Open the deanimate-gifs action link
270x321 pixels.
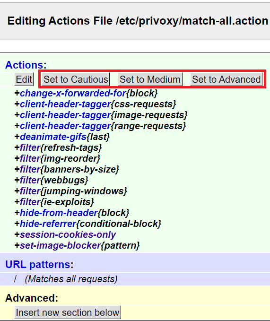coord(53,137)
